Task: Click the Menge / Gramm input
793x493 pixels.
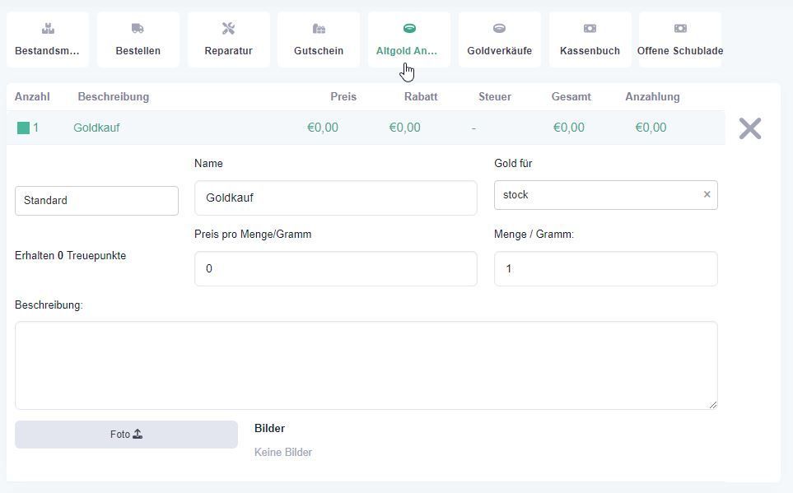Action: pyautogui.click(x=606, y=268)
